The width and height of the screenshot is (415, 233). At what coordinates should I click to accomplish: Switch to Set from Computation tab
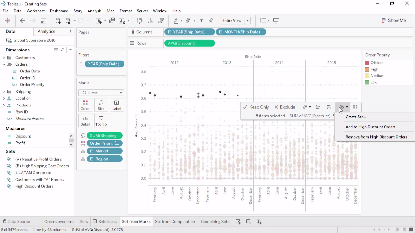(175, 222)
